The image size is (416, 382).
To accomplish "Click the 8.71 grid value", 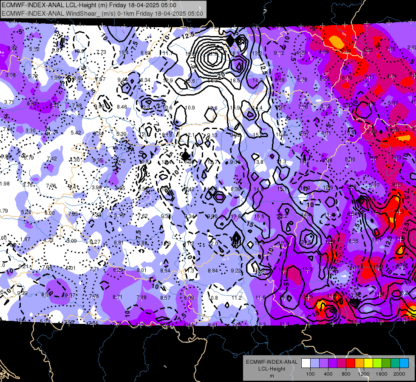I will [x=118, y=297].
